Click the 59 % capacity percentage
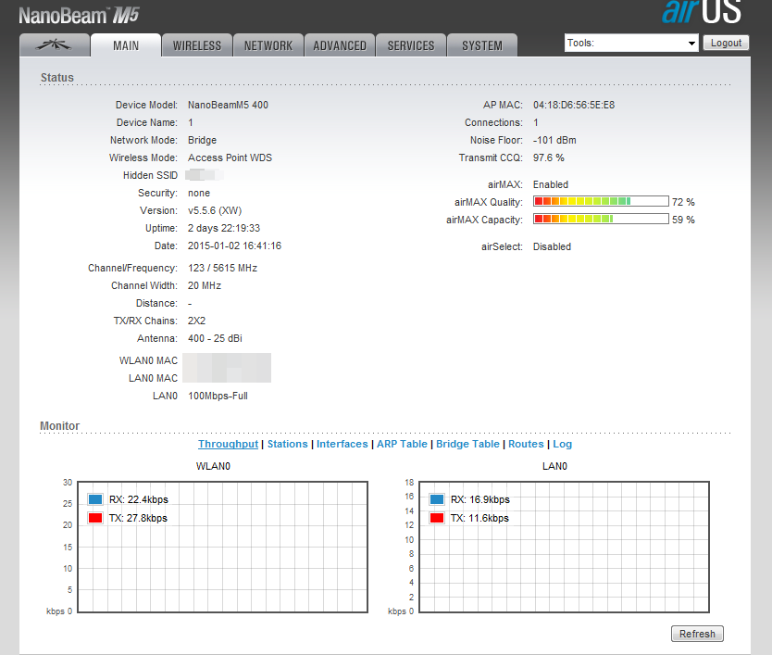Image resolution: width=772 pixels, height=655 pixels. [683, 220]
